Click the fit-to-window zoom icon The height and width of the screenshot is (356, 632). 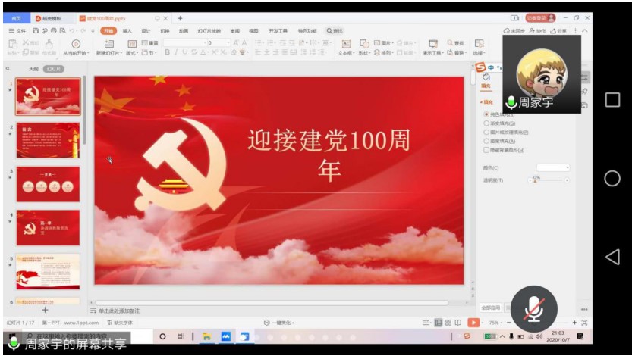(x=584, y=323)
